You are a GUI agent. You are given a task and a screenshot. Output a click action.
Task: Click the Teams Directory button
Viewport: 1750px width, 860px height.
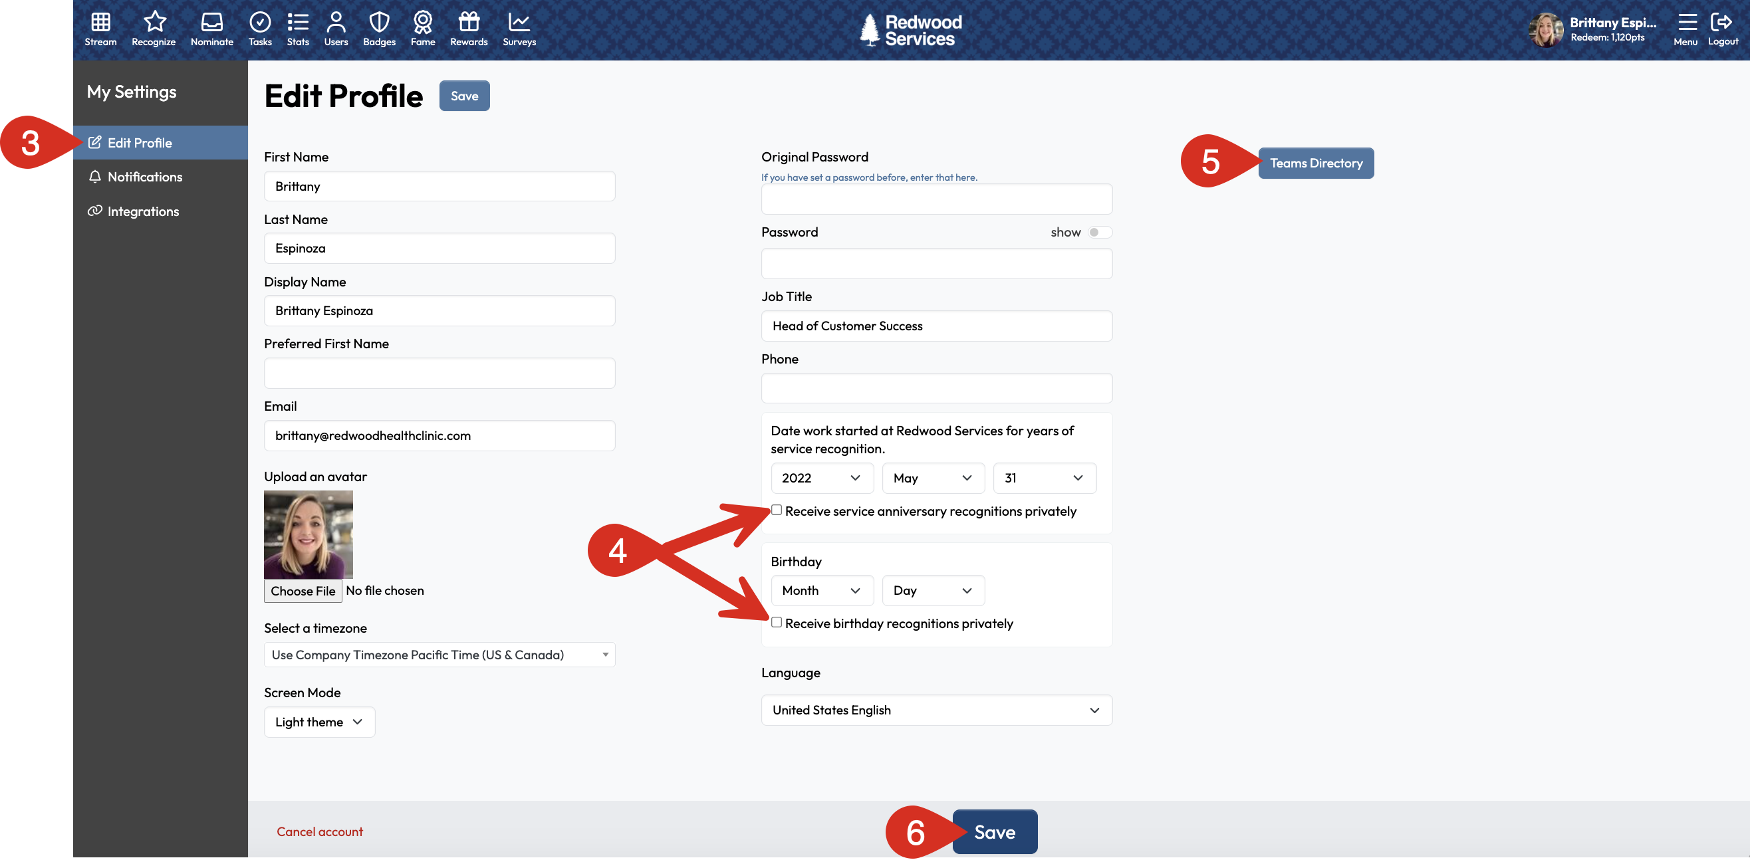click(x=1315, y=163)
